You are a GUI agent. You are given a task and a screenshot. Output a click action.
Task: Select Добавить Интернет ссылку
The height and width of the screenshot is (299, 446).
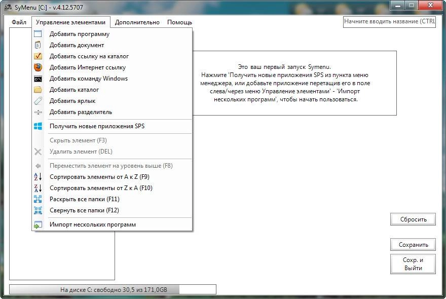coord(112,67)
